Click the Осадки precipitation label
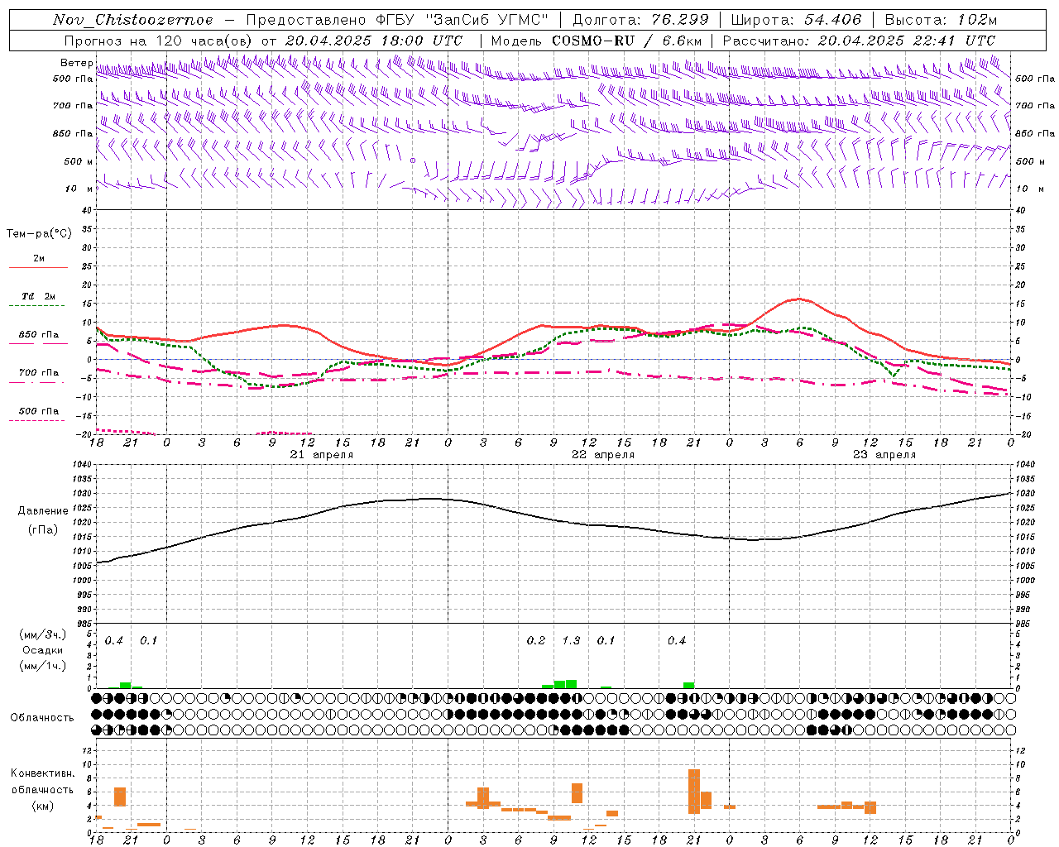The width and height of the screenshot is (1059, 847). click(43, 650)
